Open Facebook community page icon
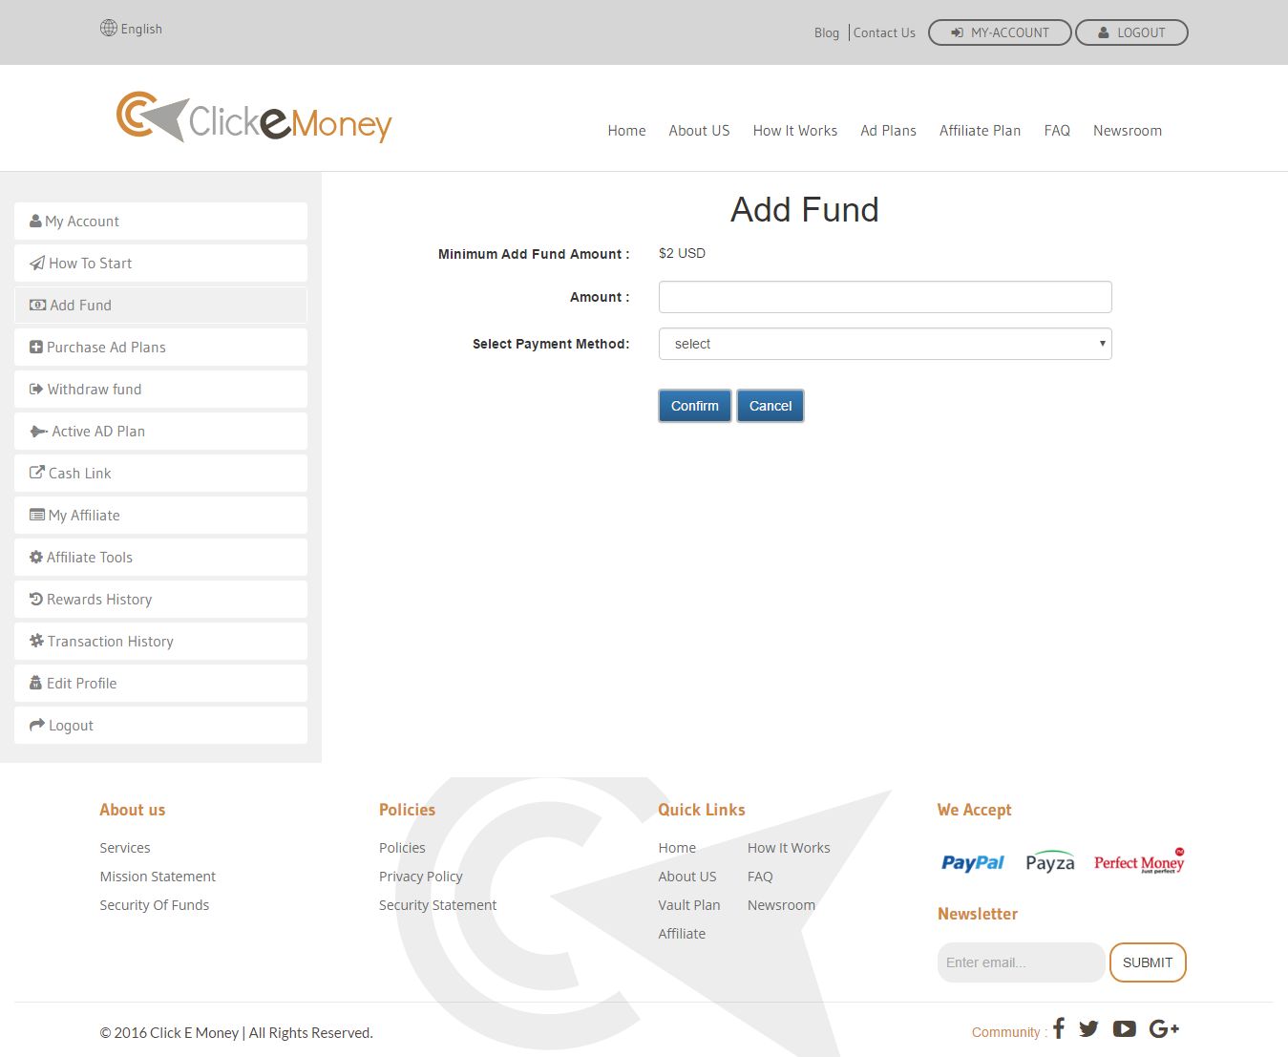The image size is (1288, 1057). (1059, 1028)
